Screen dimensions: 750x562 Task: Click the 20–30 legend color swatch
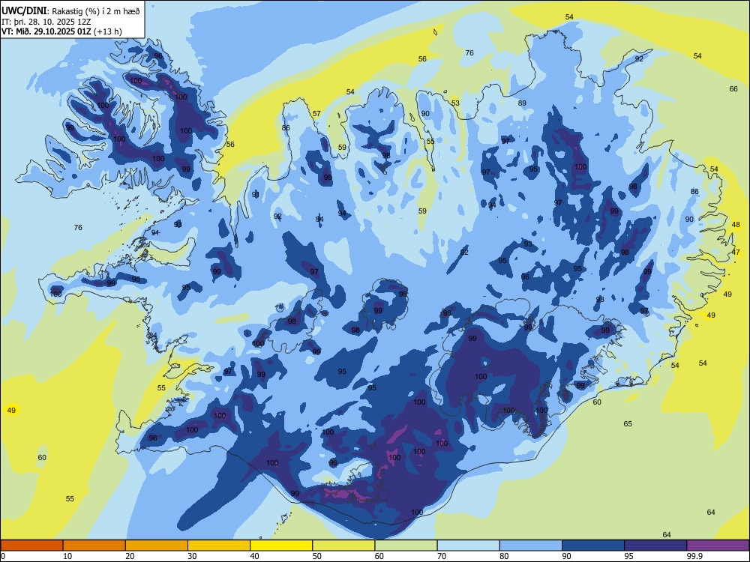[x=157, y=546]
